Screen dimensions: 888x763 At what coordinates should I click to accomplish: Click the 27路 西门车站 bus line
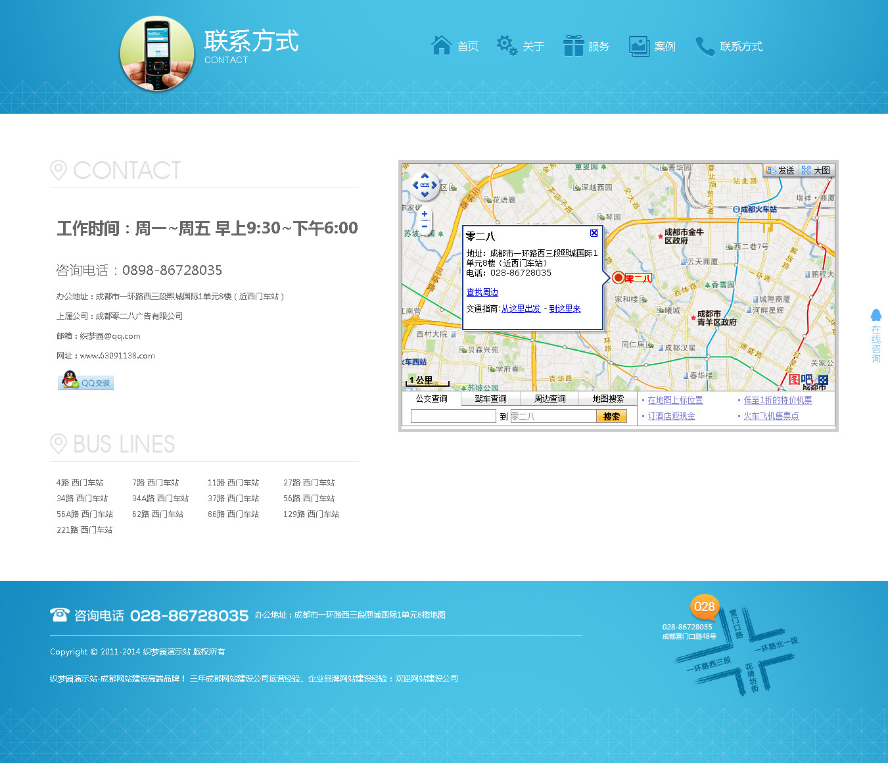pos(309,483)
